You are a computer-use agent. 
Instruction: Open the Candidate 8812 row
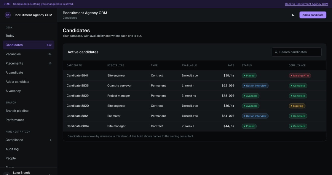194,116
